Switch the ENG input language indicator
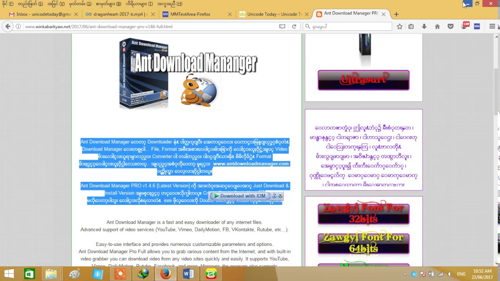Screen dimensions: 500x281 (x=461, y=274)
